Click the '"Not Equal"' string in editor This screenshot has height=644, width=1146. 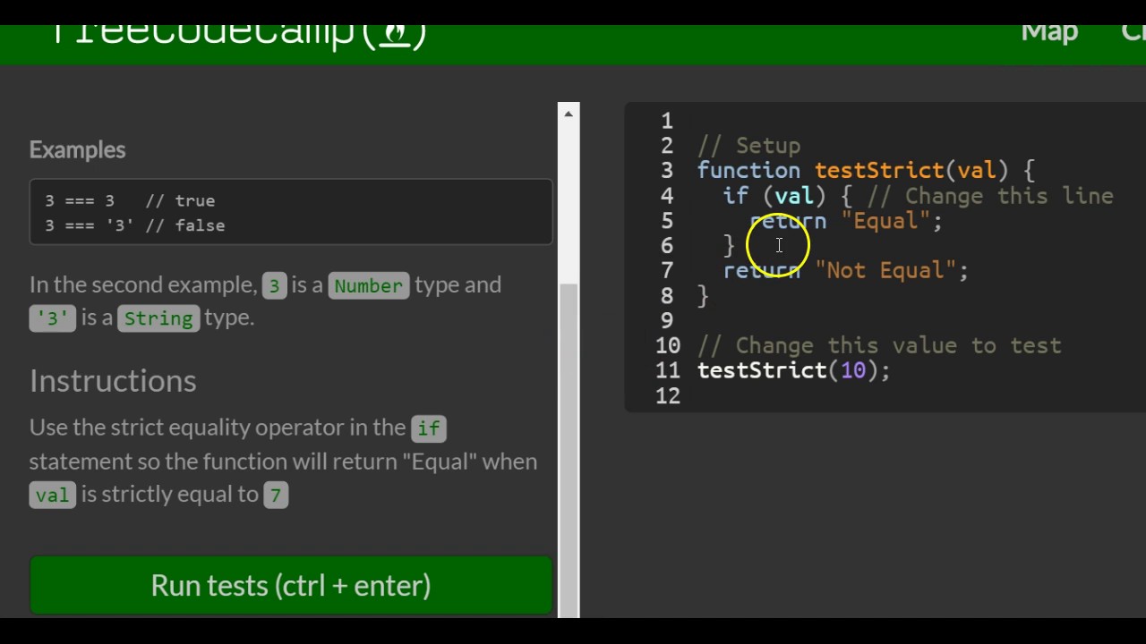[x=885, y=270]
